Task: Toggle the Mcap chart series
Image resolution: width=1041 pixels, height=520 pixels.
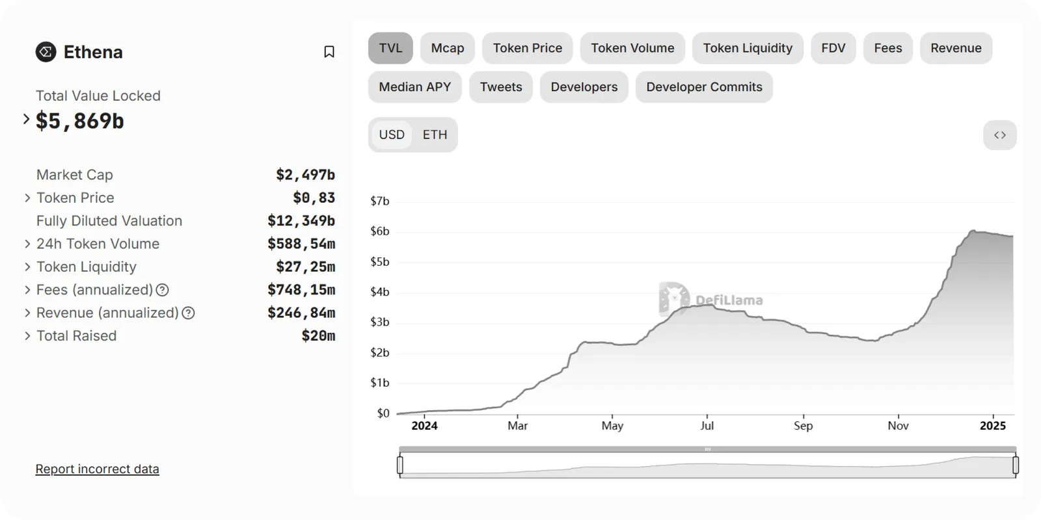Action: tap(448, 48)
